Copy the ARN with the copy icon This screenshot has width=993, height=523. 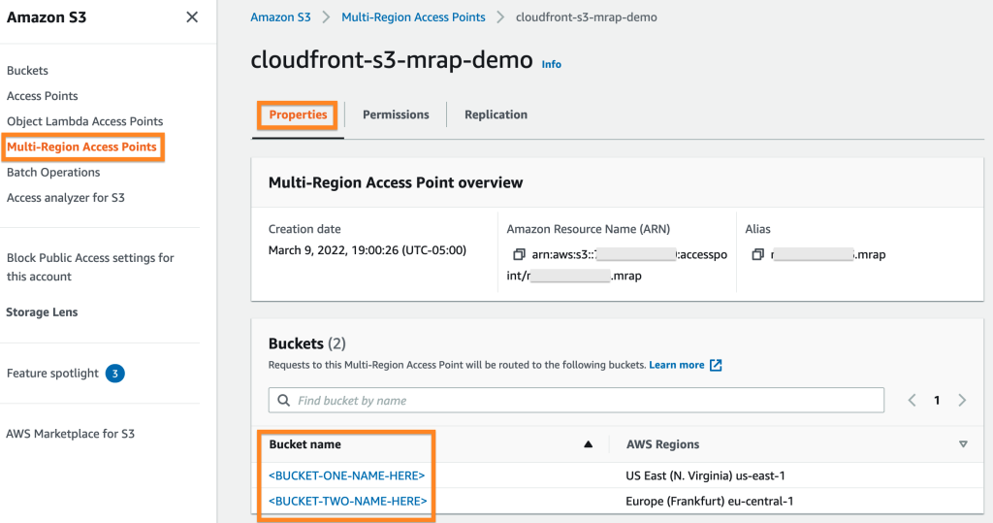[519, 254]
